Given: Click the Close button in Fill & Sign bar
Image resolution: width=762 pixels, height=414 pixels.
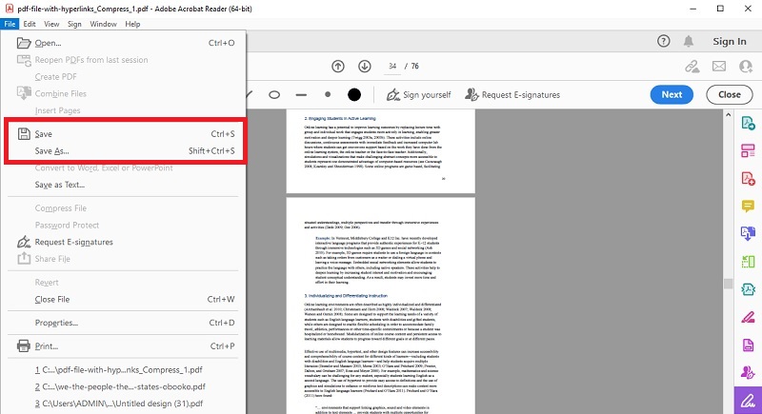Looking at the screenshot, I should [729, 94].
